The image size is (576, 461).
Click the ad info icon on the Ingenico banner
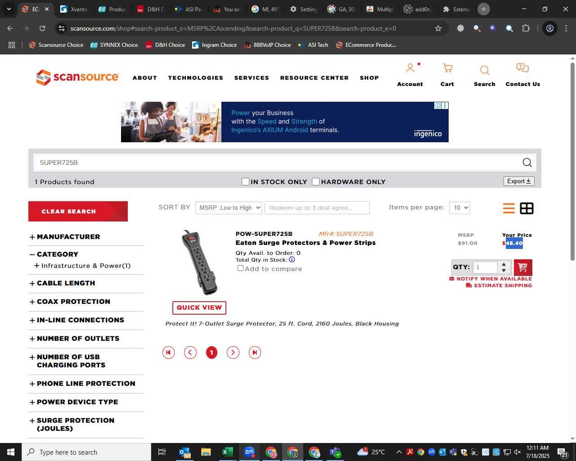pyautogui.click(x=437, y=105)
